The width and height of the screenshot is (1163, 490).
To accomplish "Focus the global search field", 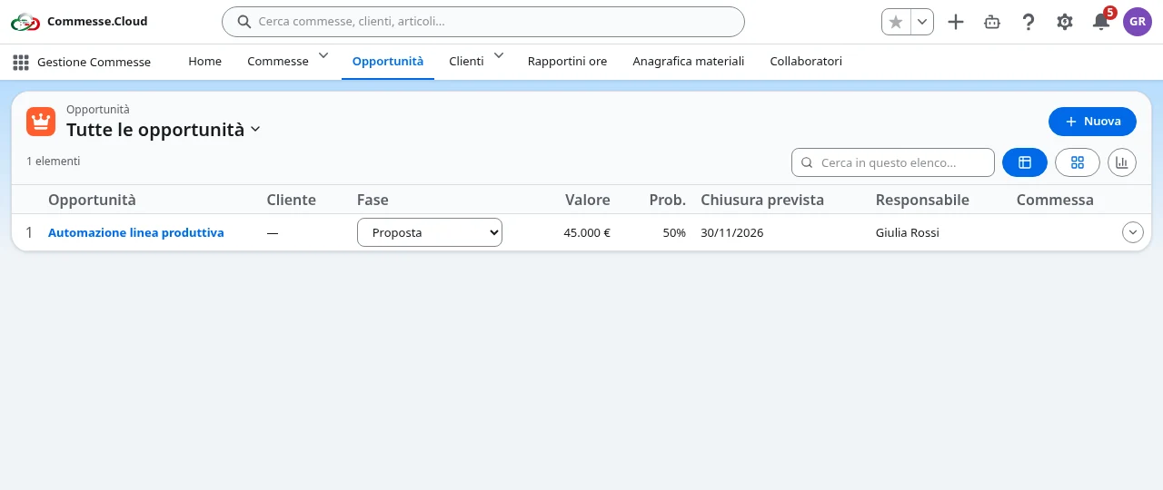I will 483,22.
